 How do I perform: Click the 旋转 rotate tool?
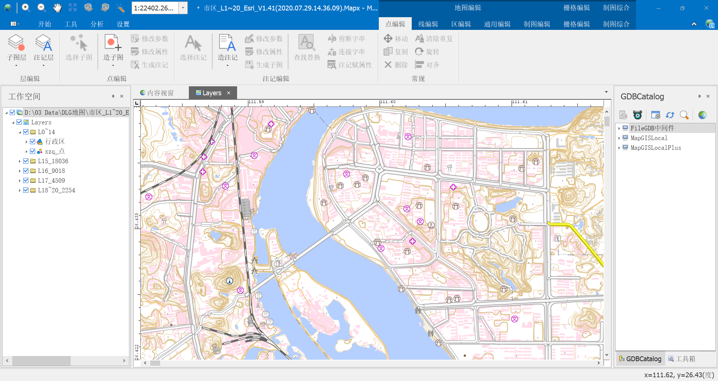[x=427, y=52]
